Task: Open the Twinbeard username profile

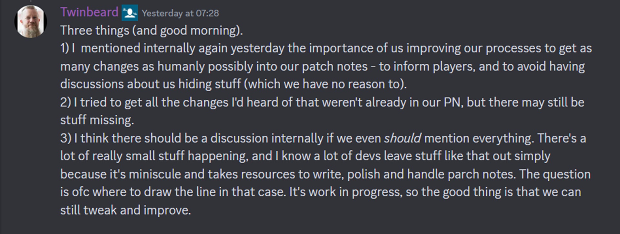Action: point(89,12)
